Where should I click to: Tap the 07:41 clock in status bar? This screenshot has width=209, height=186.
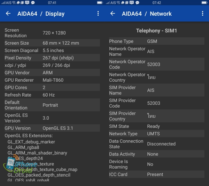coord(52,3)
